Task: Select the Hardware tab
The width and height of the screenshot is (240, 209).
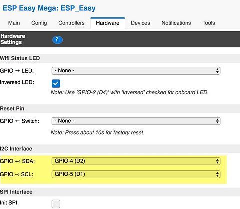Action: point(108,23)
